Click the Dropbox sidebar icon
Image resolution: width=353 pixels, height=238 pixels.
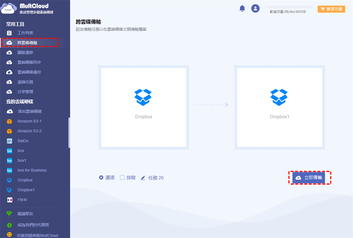(x=9, y=180)
